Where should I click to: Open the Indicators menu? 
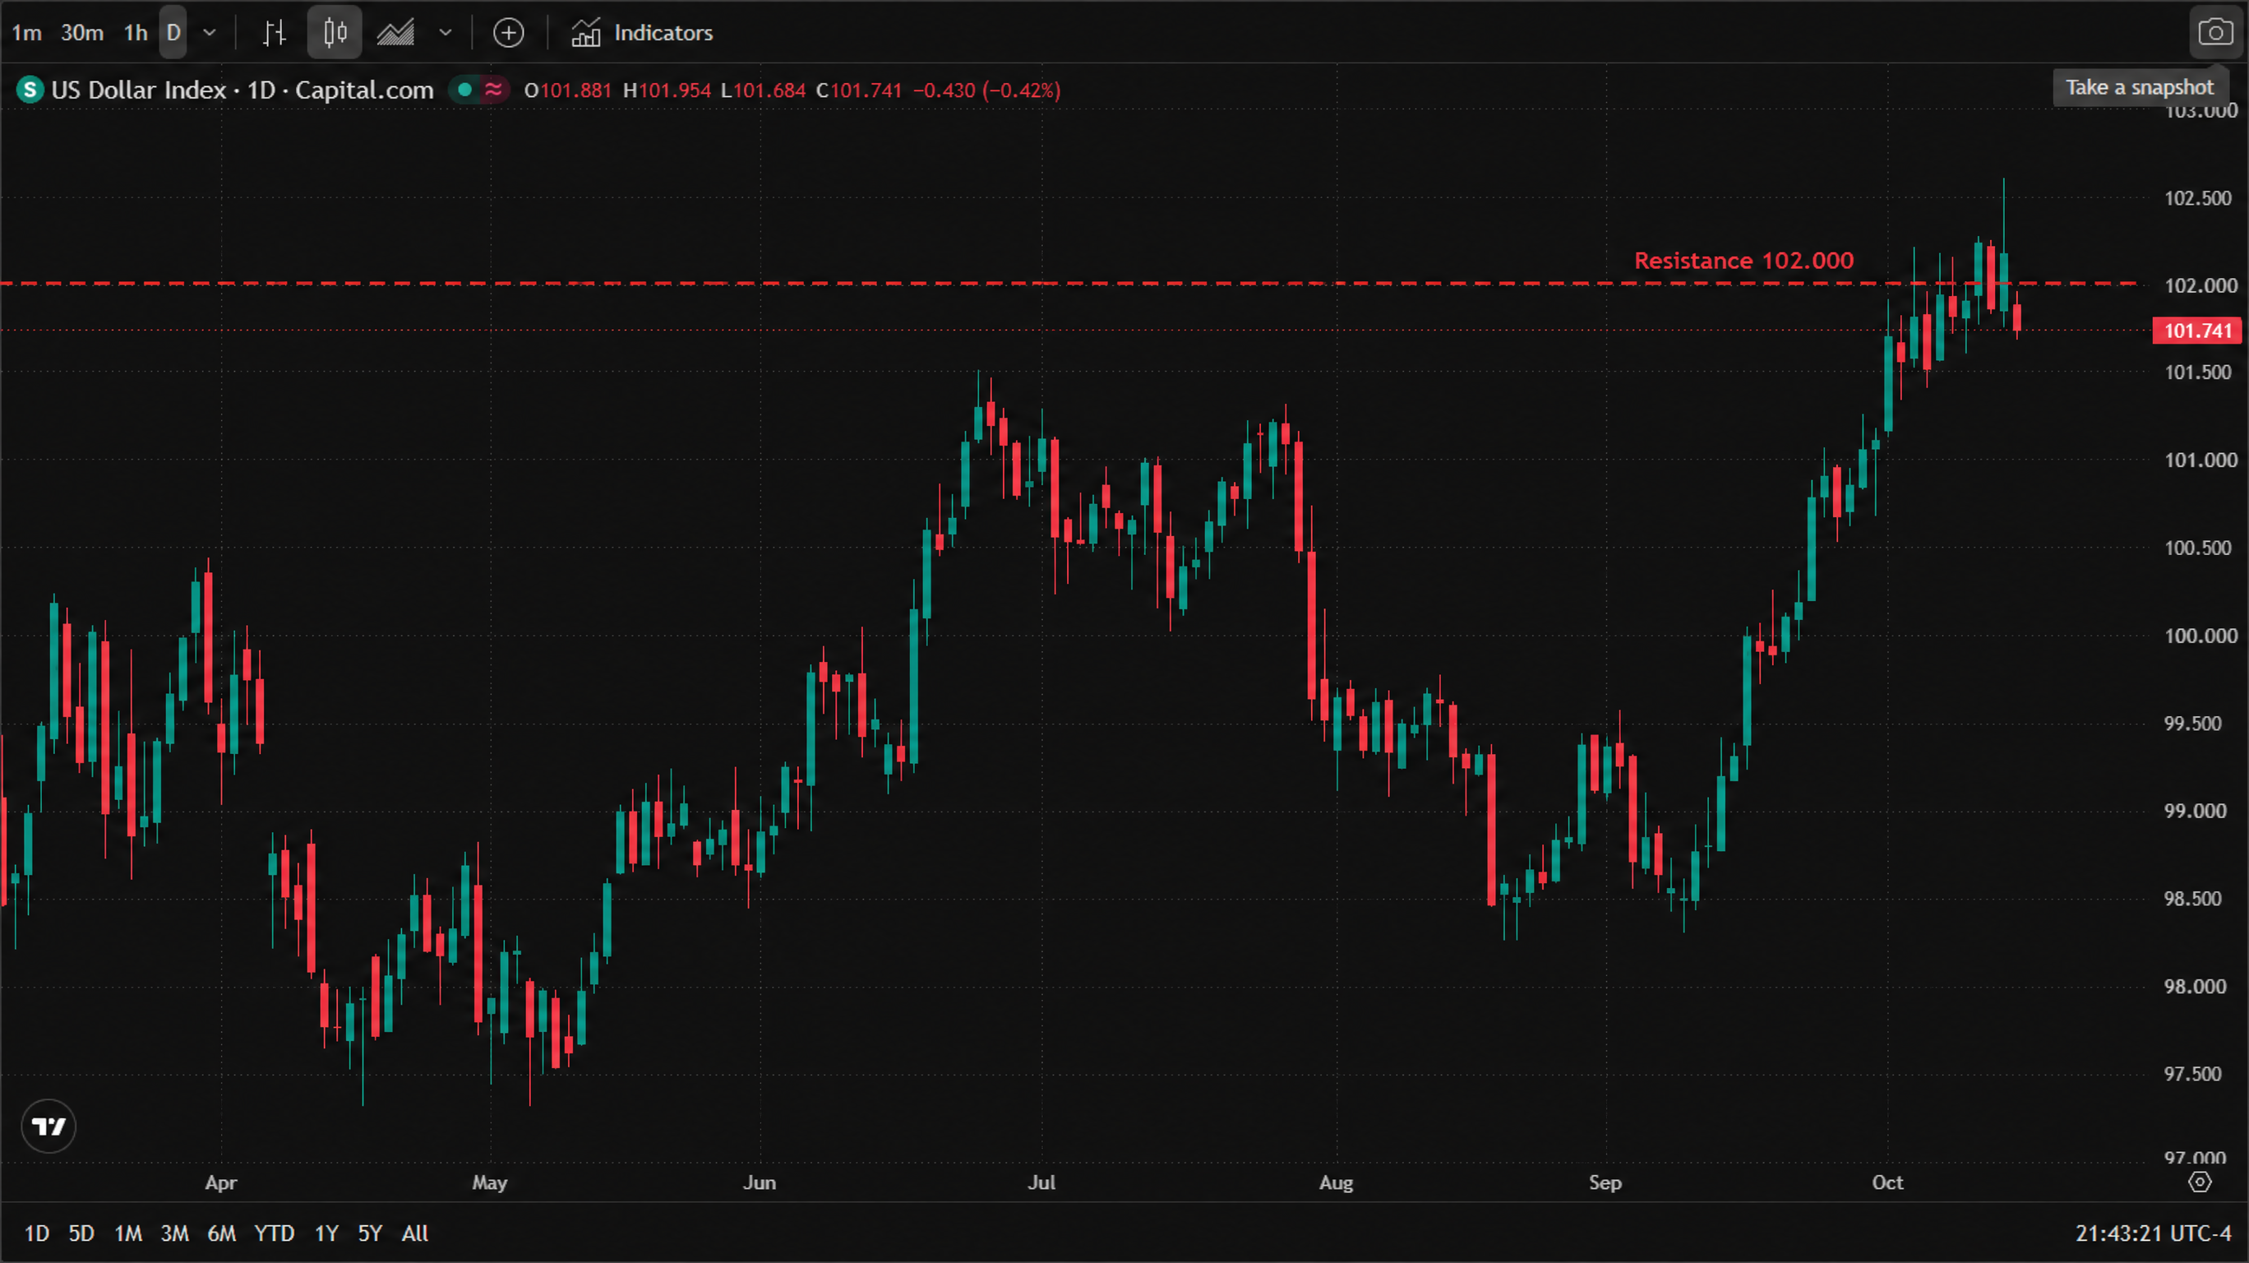(x=642, y=33)
